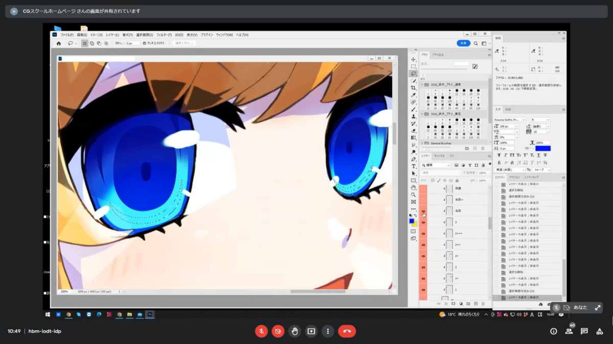Click the Move tool
The height and width of the screenshot is (344, 613).
pos(413,59)
